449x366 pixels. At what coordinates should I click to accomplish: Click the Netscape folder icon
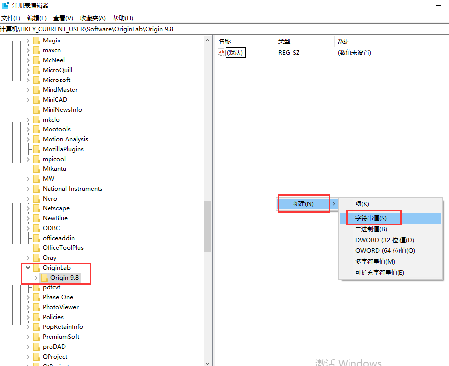tap(37, 208)
